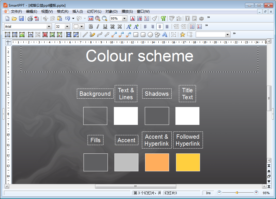Expand the Undo history dropdown arrow

click(x=73, y=18)
